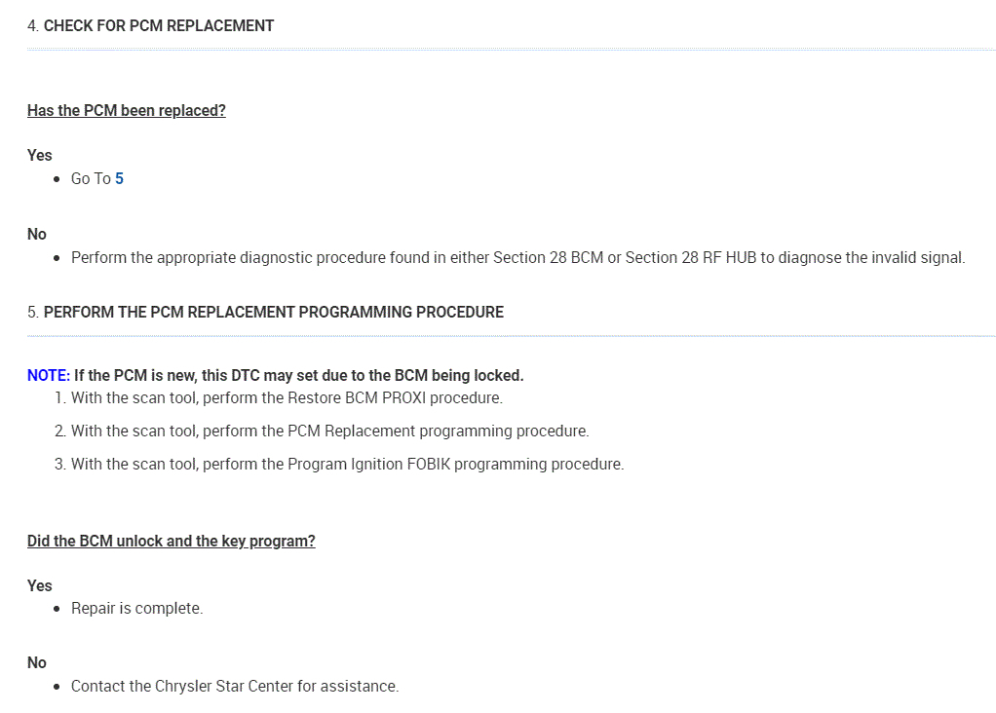Click the 'Contact the Chrysler Star Center' bullet
The width and height of the screenshot is (996, 713).
click(234, 687)
